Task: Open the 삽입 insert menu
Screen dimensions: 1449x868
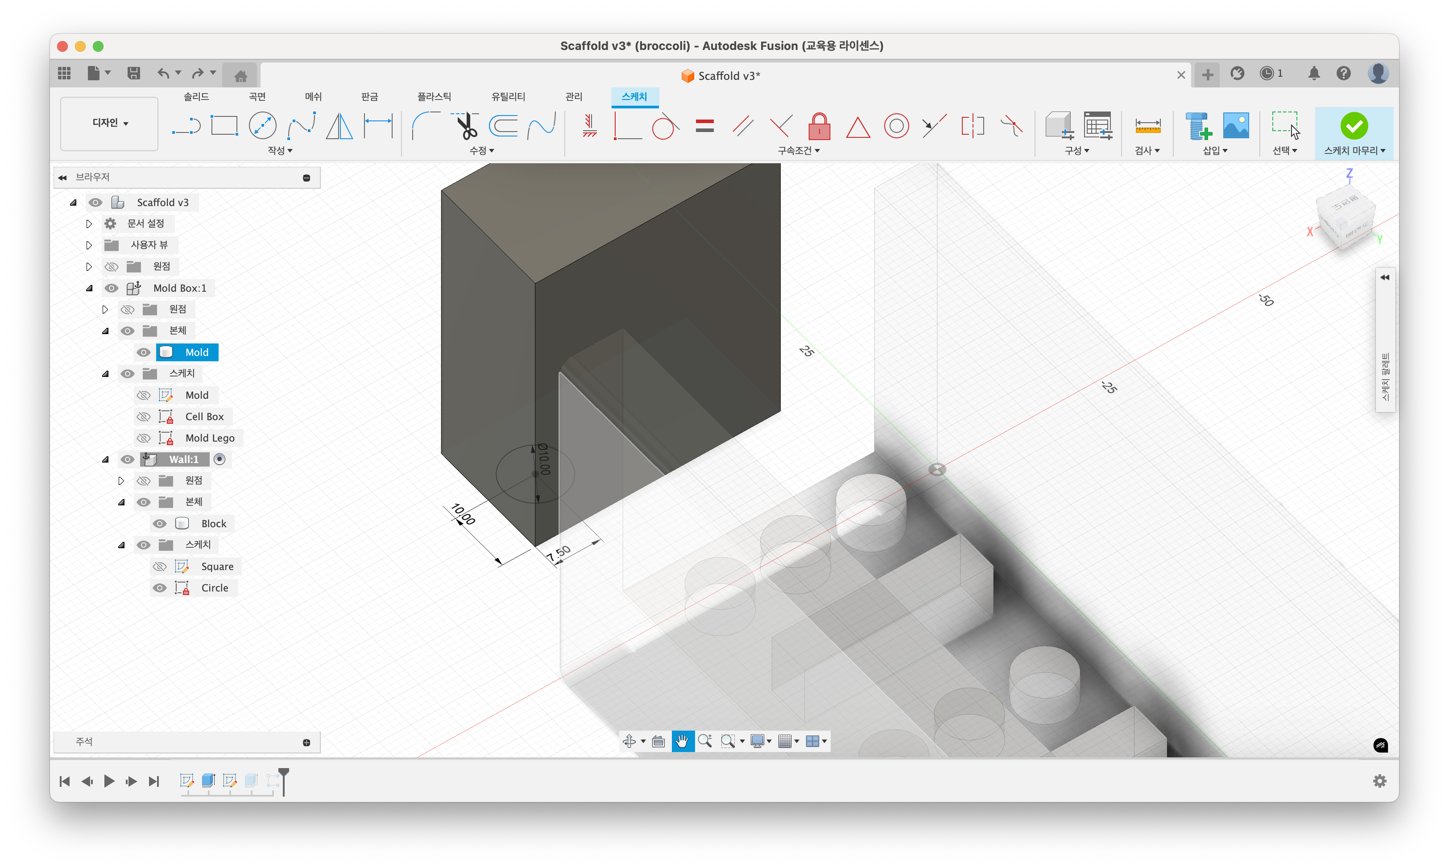Action: pyautogui.click(x=1214, y=150)
